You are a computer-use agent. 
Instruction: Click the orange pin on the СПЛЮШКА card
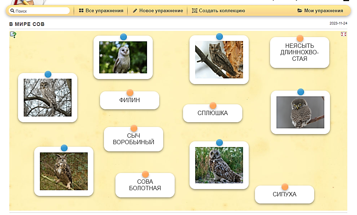(x=213, y=106)
